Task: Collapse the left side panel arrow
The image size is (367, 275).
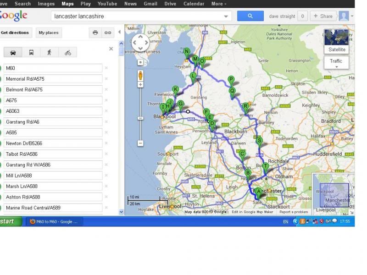Action: coord(119,32)
